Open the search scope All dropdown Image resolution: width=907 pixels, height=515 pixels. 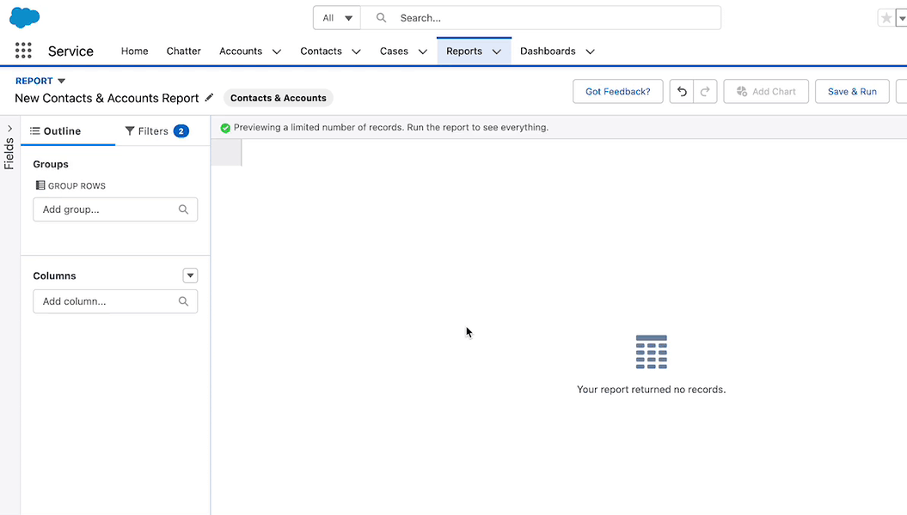(x=337, y=18)
